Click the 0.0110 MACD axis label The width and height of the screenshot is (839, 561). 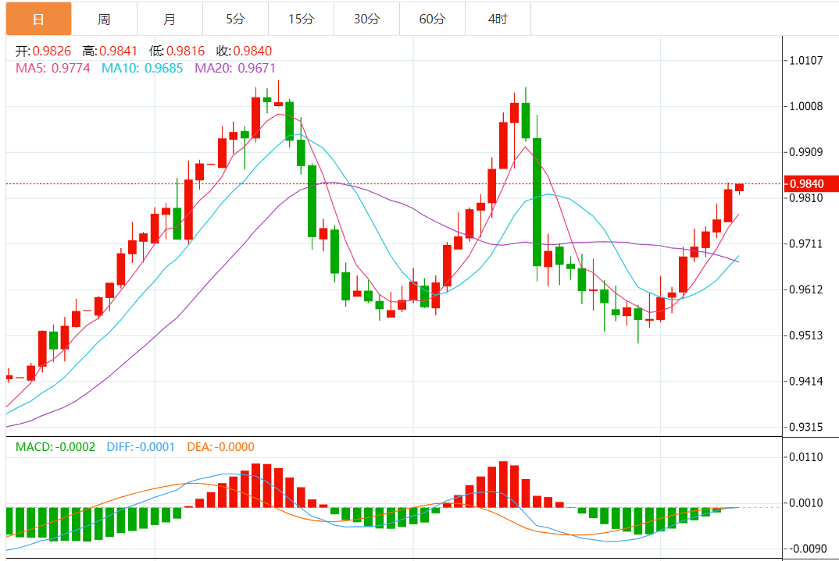pyautogui.click(x=806, y=457)
